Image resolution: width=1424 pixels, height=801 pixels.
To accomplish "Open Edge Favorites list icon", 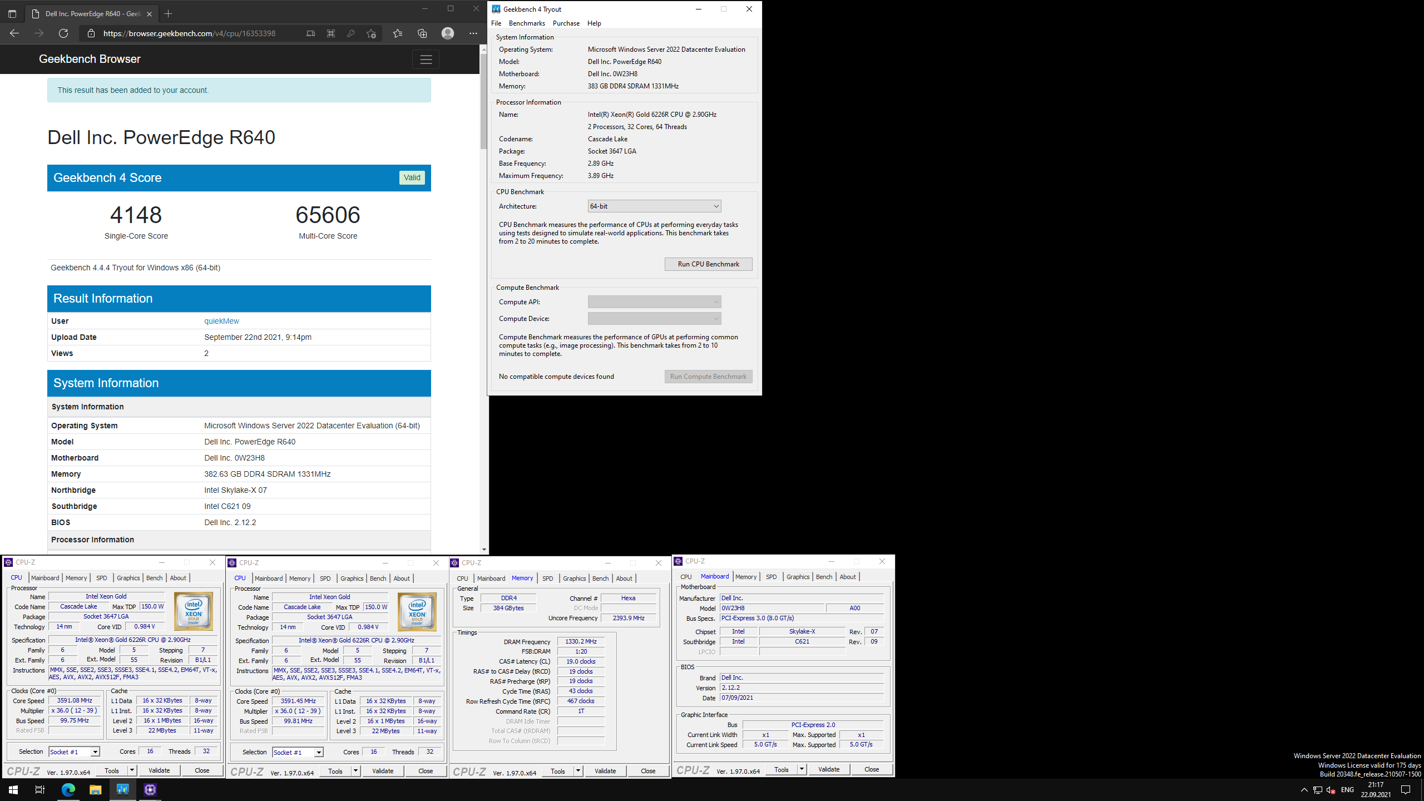I will (x=397, y=33).
